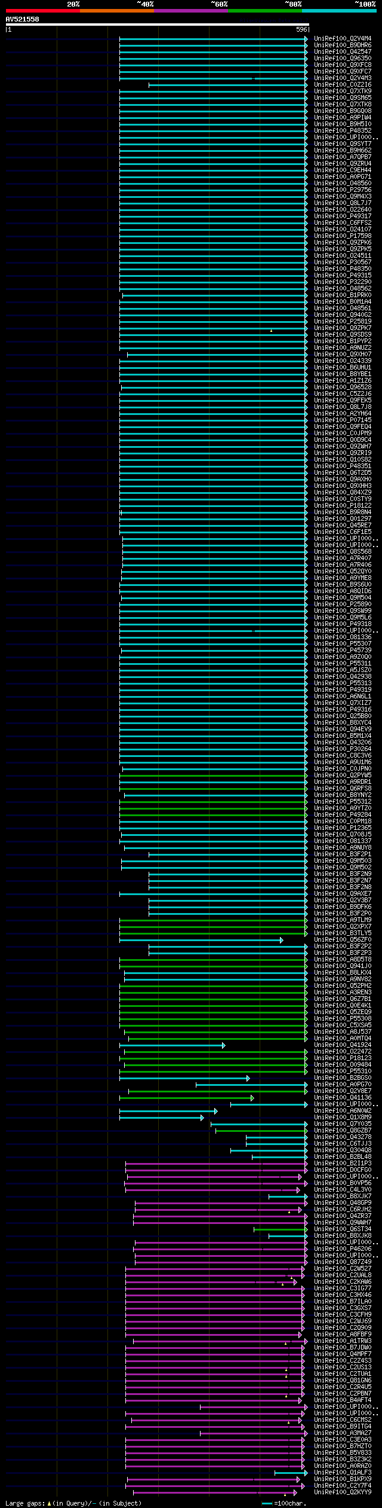Select the UniRef100_P18123 label
This screenshot has width=382, height=1508.
(343, 1058)
